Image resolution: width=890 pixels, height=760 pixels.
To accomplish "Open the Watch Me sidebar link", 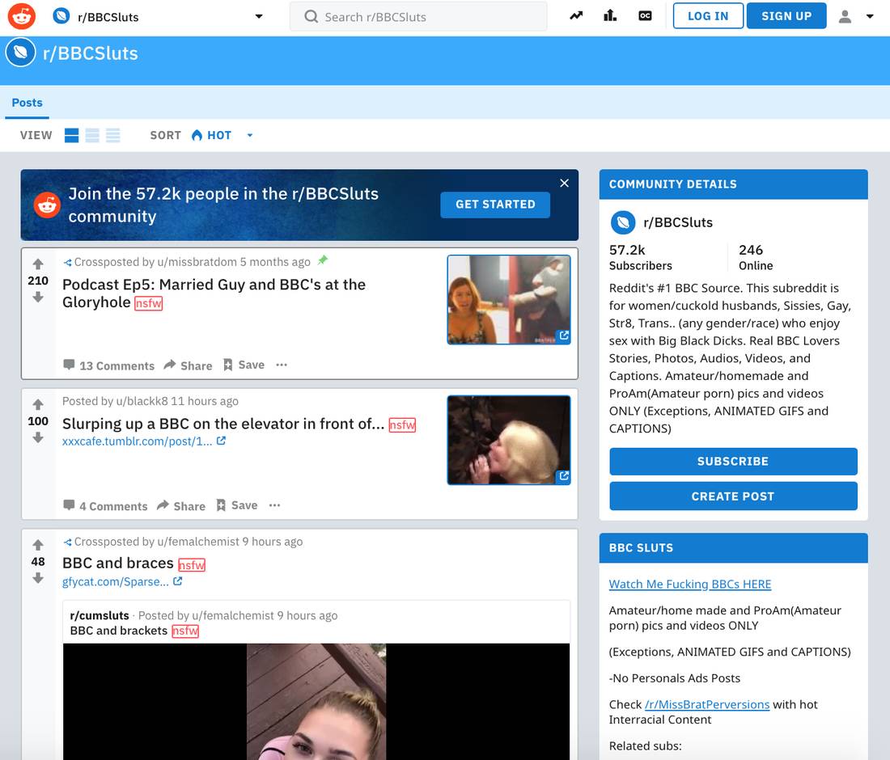I will tap(689, 585).
